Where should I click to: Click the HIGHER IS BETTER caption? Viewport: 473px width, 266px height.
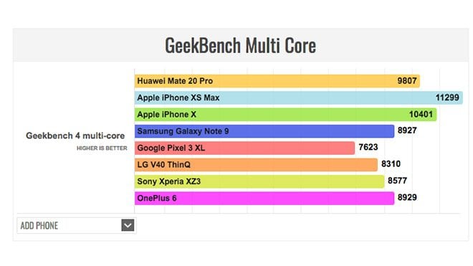102,148
